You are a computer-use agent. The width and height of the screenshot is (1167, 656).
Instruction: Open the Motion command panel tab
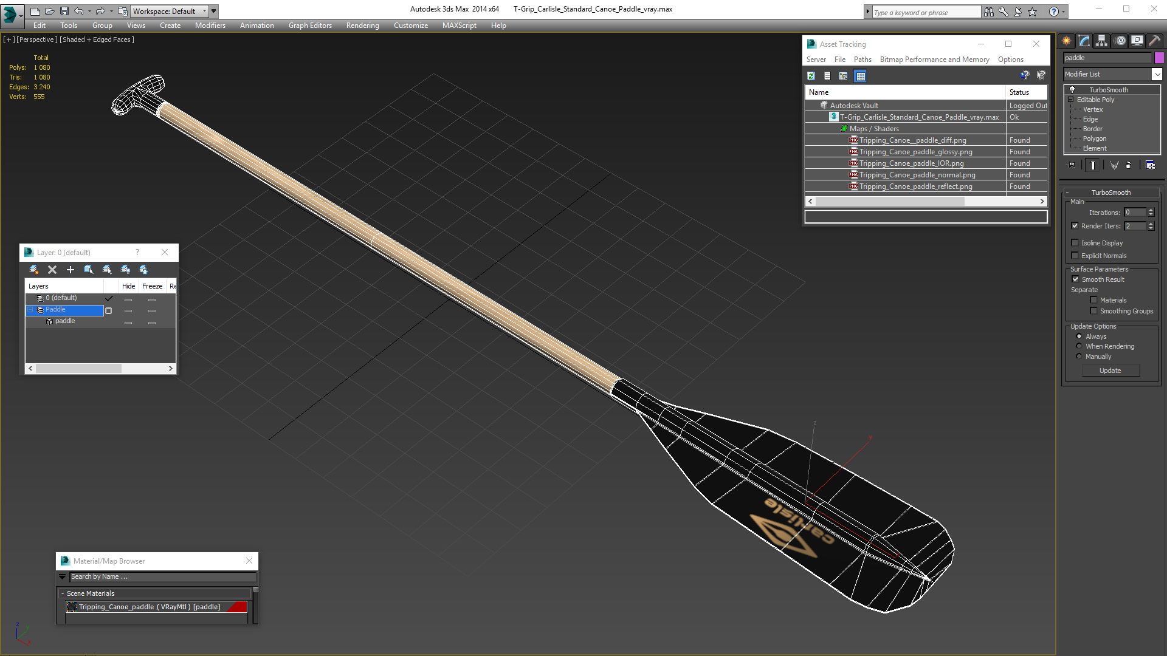(x=1120, y=41)
